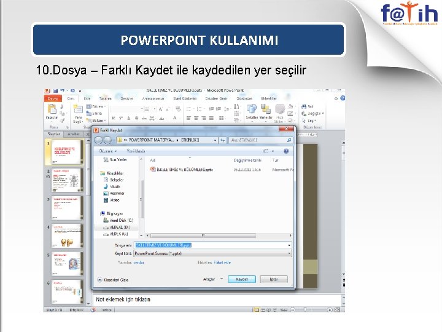Click the center alignment icon in ribbon
This screenshot has height=332, width=442.
point(196,118)
